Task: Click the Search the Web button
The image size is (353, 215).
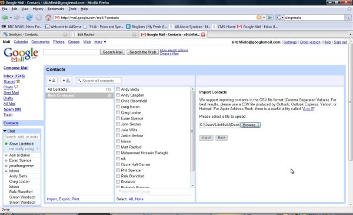Action: [x=143, y=52]
